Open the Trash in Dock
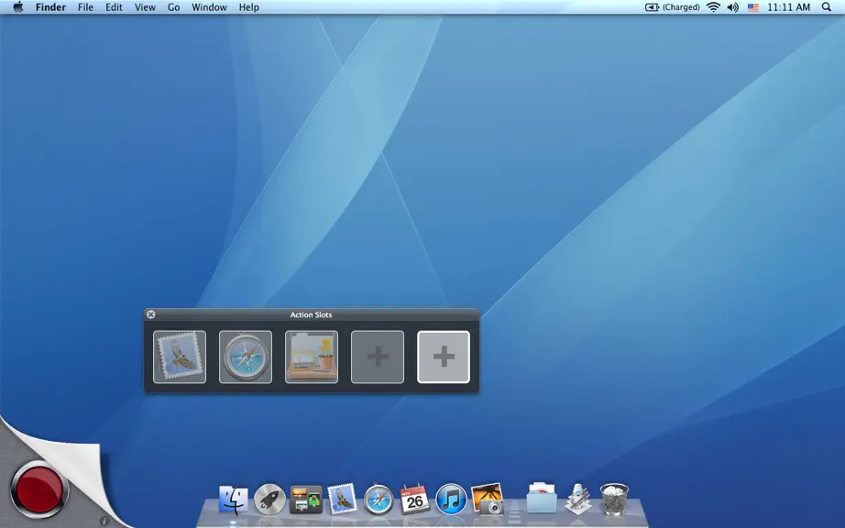 pos(614,499)
